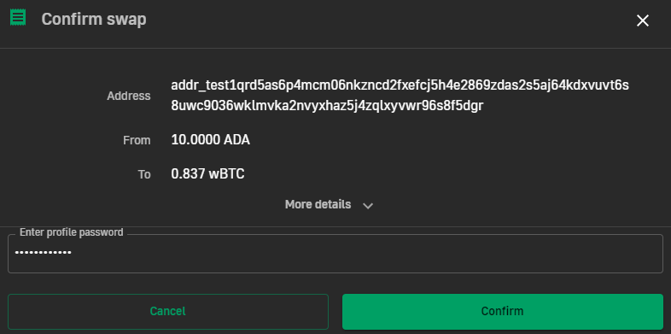The image size is (671, 334).
Task: Click the From field label
Action: [x=137, y=140]
